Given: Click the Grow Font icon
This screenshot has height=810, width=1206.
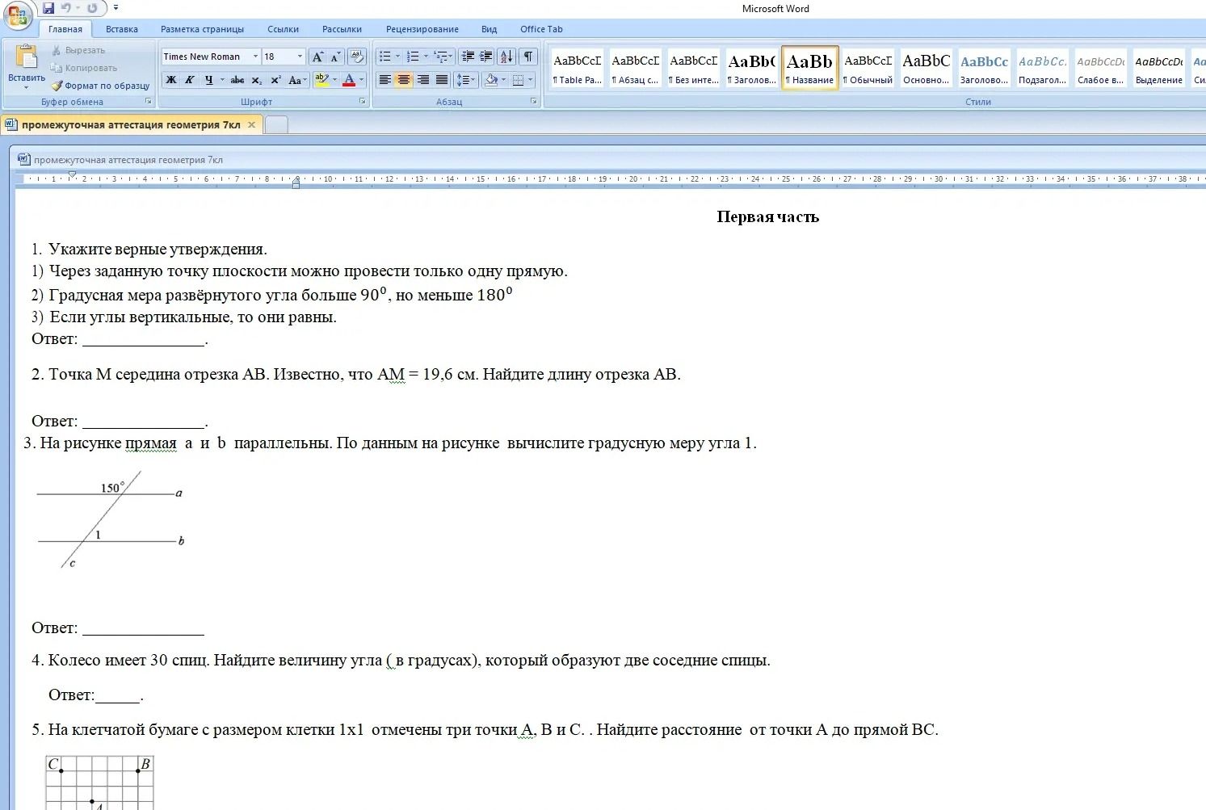Looking at the screenshot, I should (317, 57).
